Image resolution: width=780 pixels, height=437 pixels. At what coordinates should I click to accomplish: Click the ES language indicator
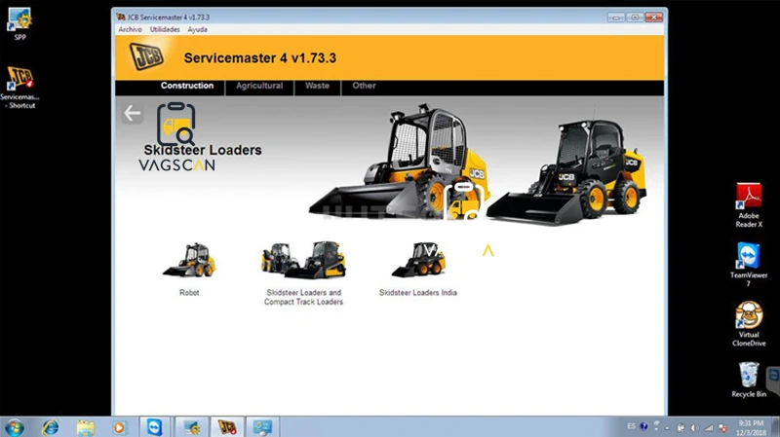tap(631, 426)
